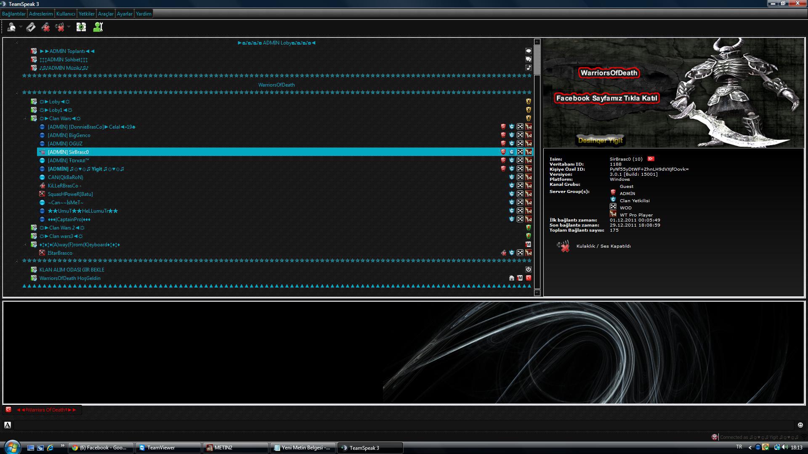The width and height of the screenshot is (808, 454).
Task: Toggle the speakers mute toolbar icon
Action: pos(60,27)
